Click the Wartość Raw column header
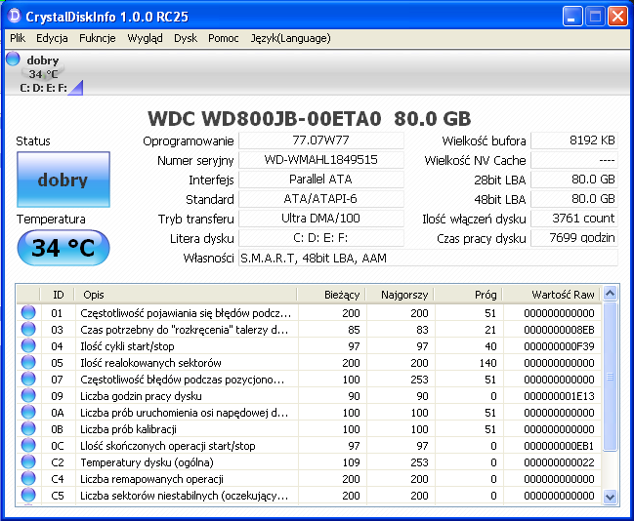Image resolution: width=634 pixels, height=521 pixels. point(552,295)
